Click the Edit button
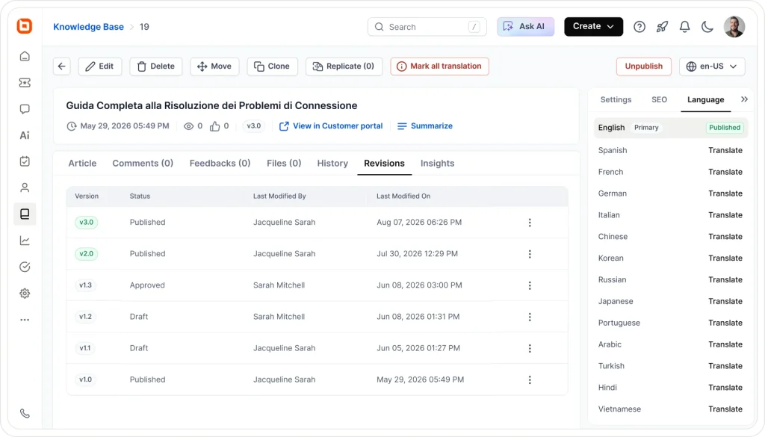The width and height of the screenshot is (765, 437). click(x=99, y=66)
